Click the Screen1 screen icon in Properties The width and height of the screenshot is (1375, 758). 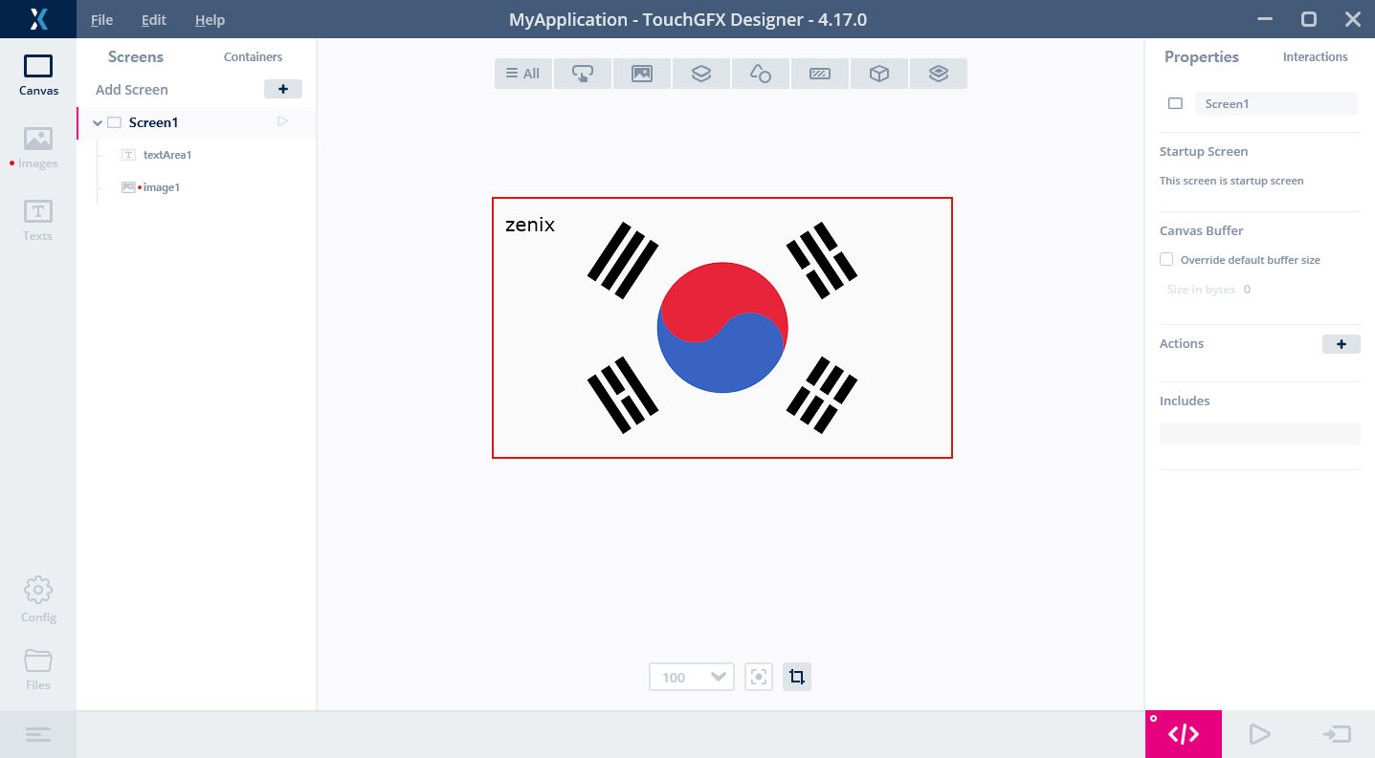[1176, 103]
